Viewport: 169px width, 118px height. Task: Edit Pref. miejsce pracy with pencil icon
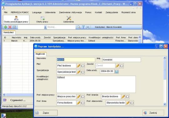(79, 96)
